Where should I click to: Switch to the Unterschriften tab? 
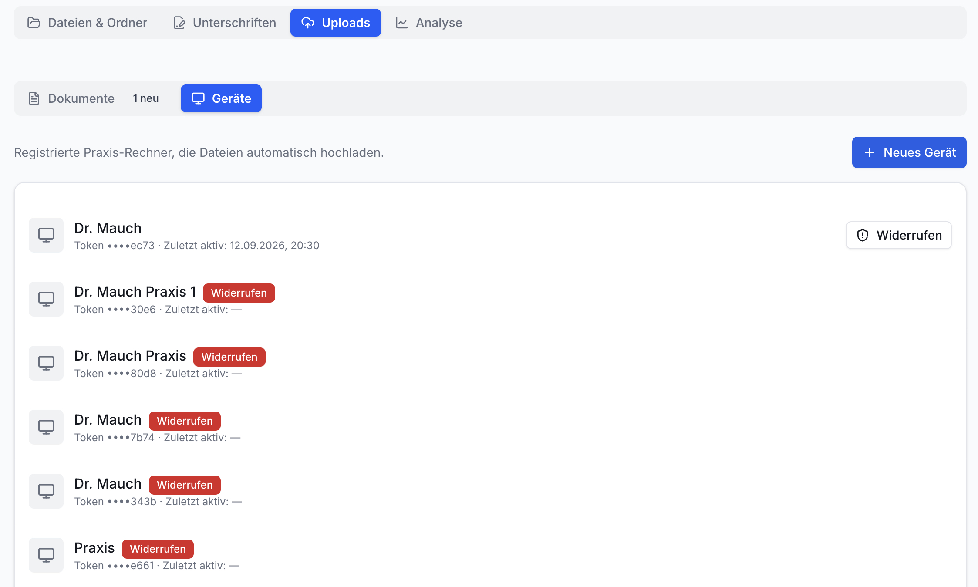pyautogui.click(x=225, y=23)
